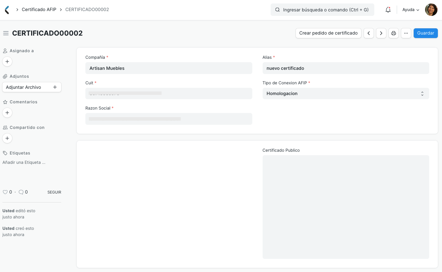Click the CERTIFICADO00002 breadcrumb
Screen dimensions: 442x272
tap(87, 10)
